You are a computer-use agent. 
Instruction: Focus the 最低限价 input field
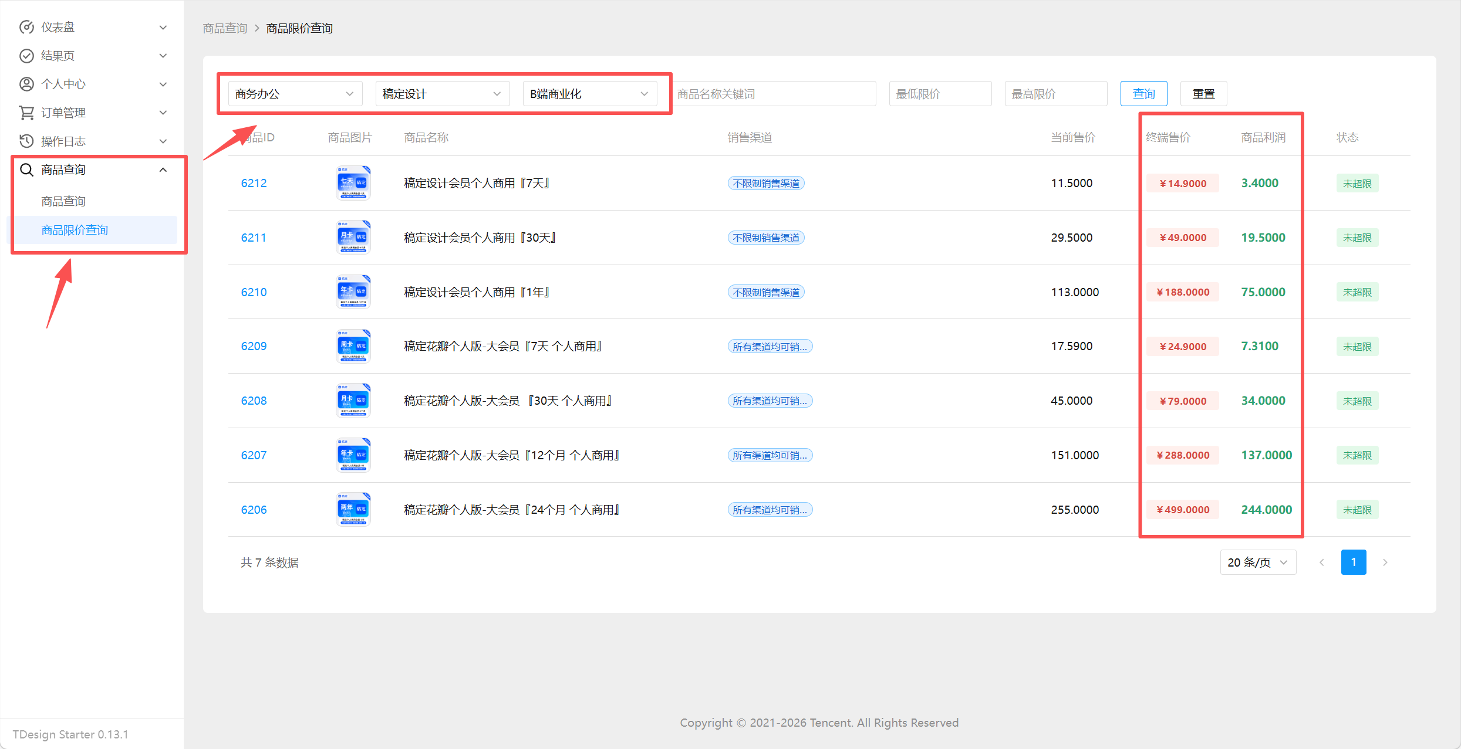(x=940, y=94)
